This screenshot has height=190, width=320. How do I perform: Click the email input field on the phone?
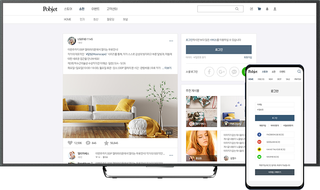click(275, 105)
